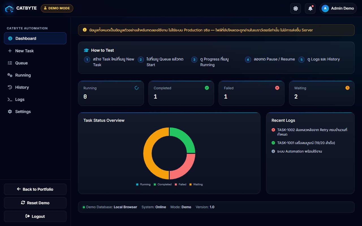
Task: Click red error icon beside TASK-1002 log
Action: tap(273, 130)
